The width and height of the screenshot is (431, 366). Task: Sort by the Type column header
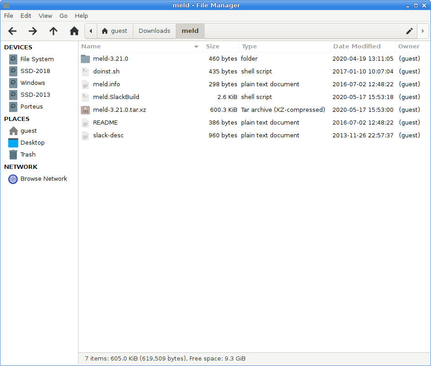[x=284, y=47]
